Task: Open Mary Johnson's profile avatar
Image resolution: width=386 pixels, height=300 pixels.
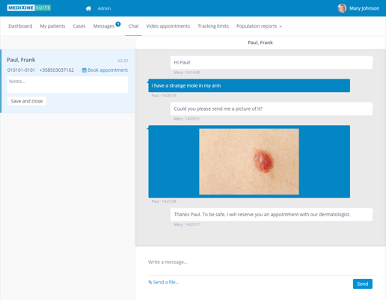Action: click(342, 8)
